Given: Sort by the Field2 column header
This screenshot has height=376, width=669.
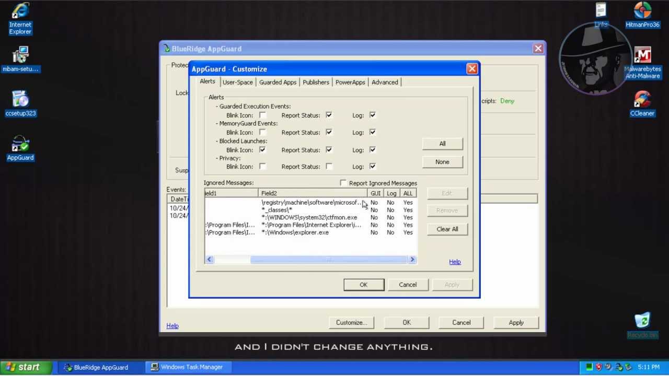Looking at the screenshot, I should (313, 193).
